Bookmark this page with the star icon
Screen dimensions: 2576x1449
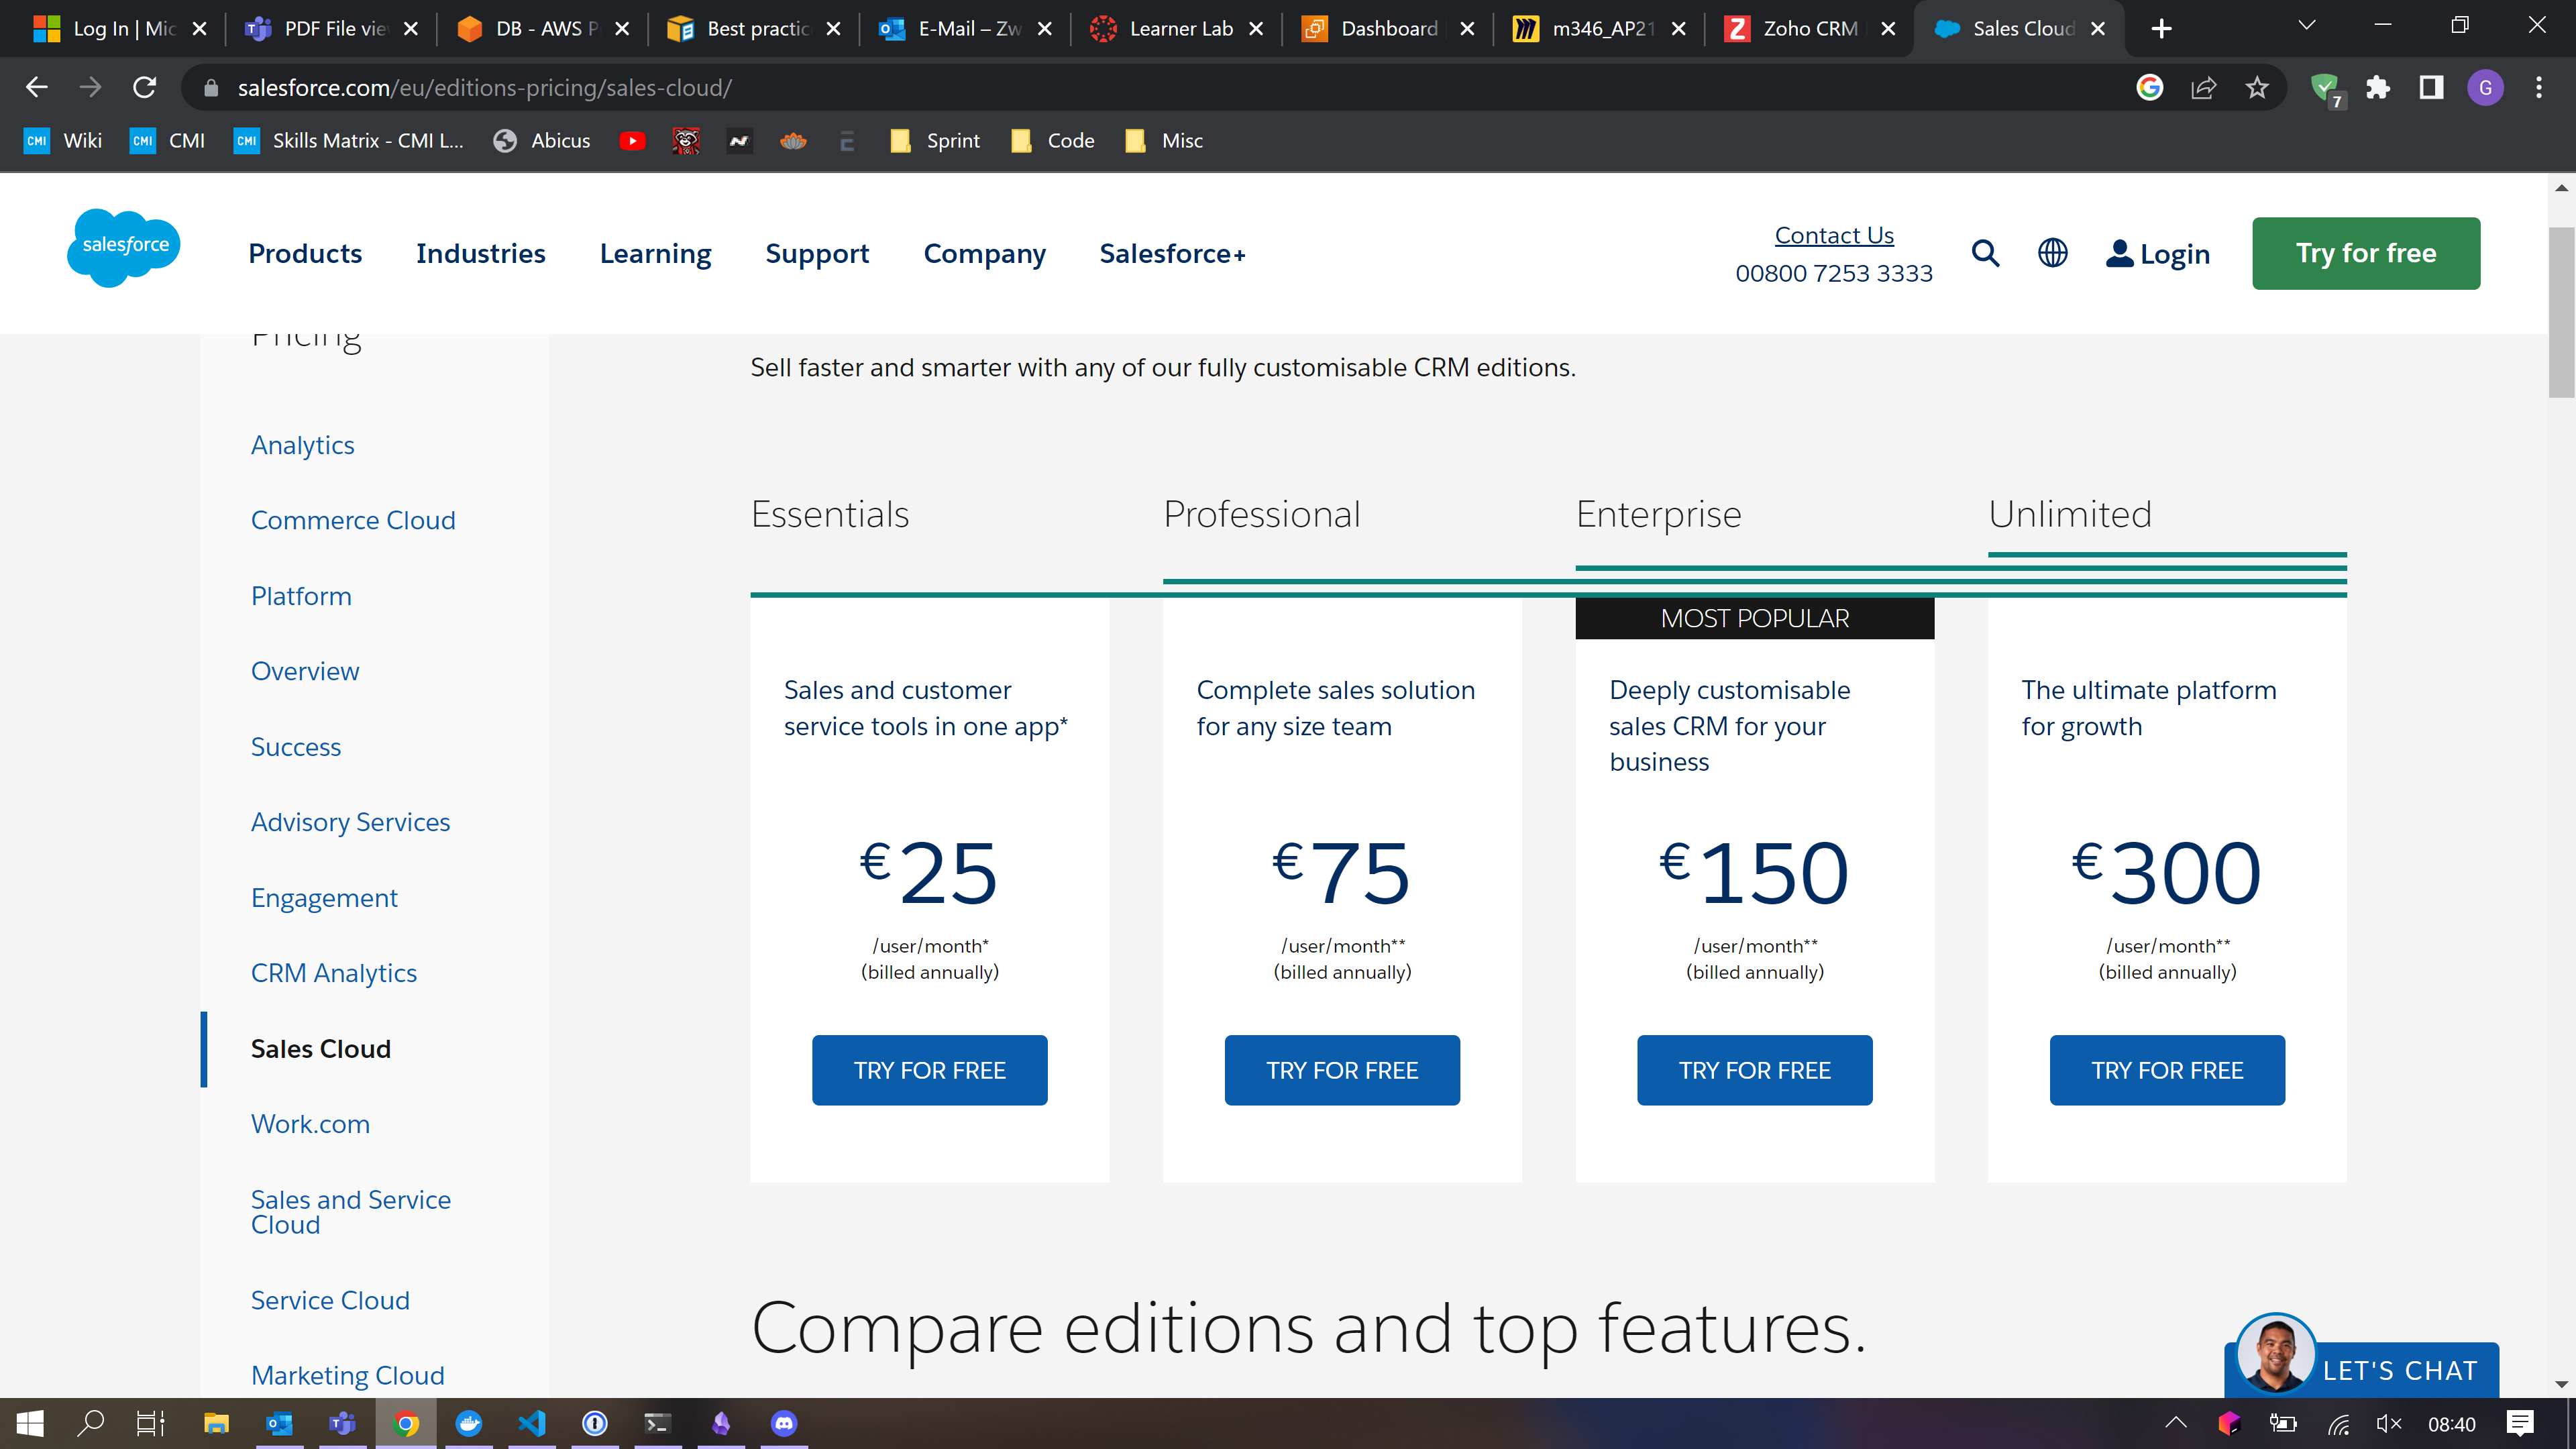(2256, 88)
